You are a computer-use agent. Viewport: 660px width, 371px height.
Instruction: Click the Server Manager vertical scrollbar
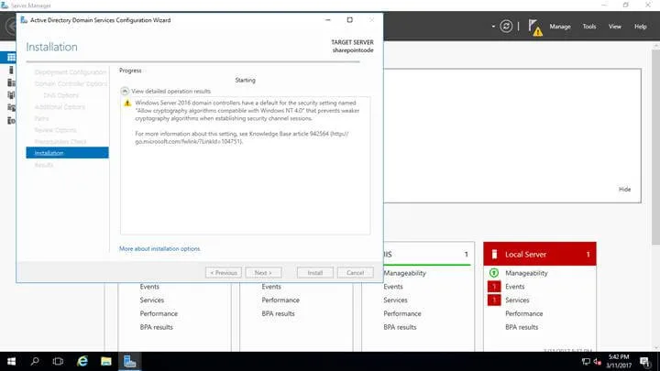click(x=655, y=143)
